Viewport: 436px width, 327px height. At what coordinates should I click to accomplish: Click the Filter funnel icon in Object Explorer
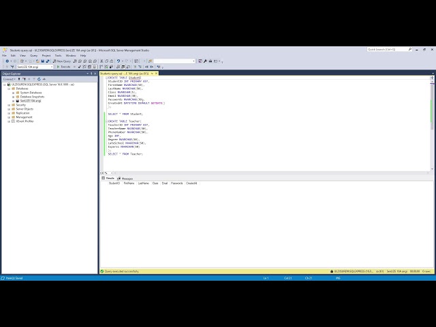pyautogui.click(x=34, y=79)
